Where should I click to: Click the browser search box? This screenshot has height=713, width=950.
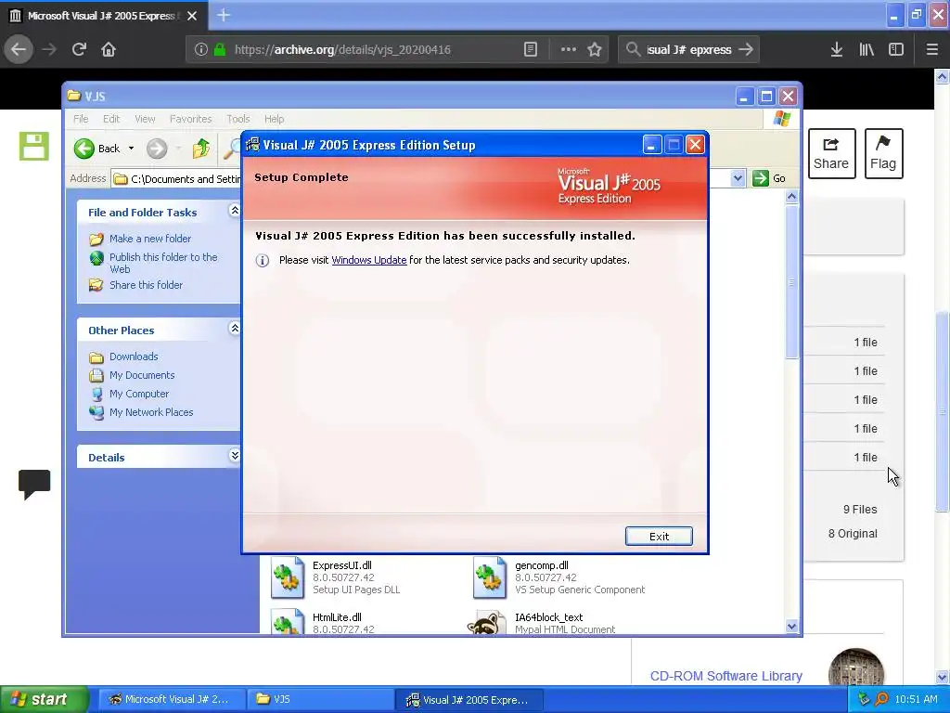(689, 50)
